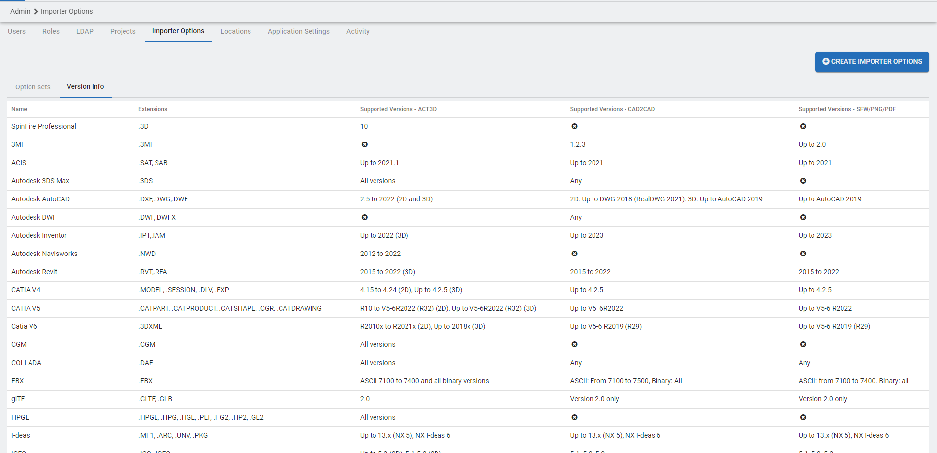Select the Autodesk Inventor row name
The height and width of the screenshot is (453, 937).
pos(39,235)
